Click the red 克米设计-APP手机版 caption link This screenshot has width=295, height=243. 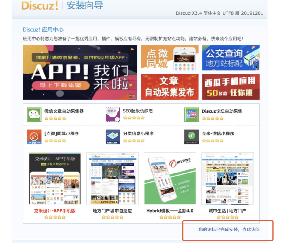(55, 211)
